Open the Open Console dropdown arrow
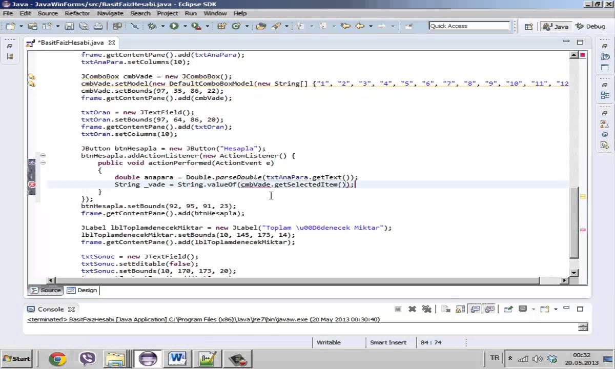Screen dimensions: 615x369 555,309
